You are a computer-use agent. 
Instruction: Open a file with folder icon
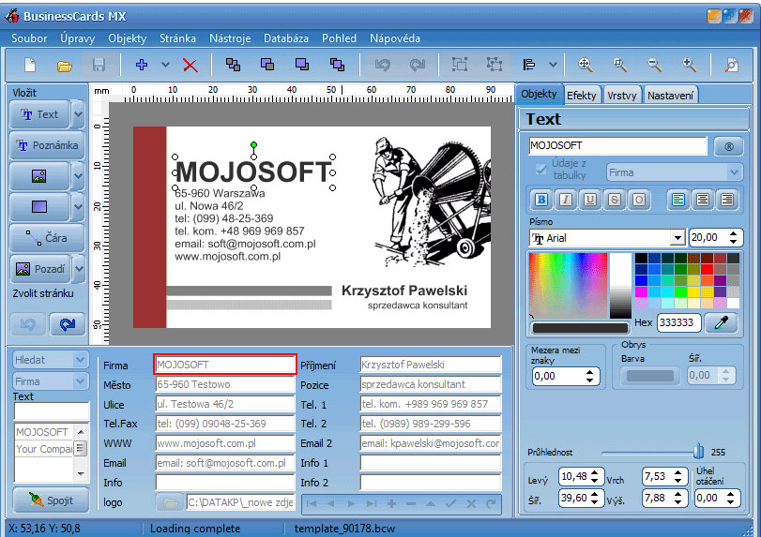[x=65, y=65]
